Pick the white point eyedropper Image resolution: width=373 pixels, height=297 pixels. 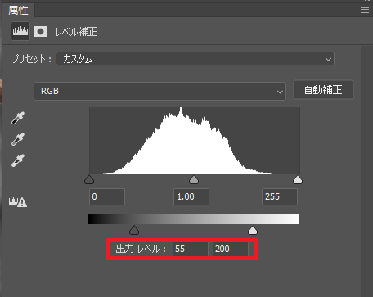[18, 160]
